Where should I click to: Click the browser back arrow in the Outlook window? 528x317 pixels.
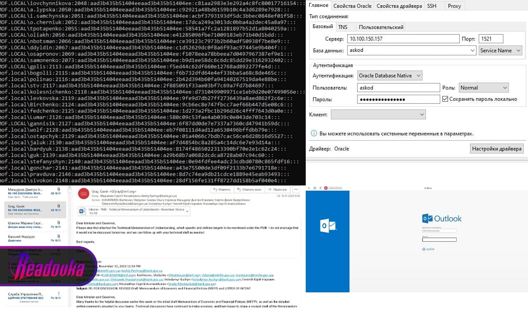coord(308,188)
